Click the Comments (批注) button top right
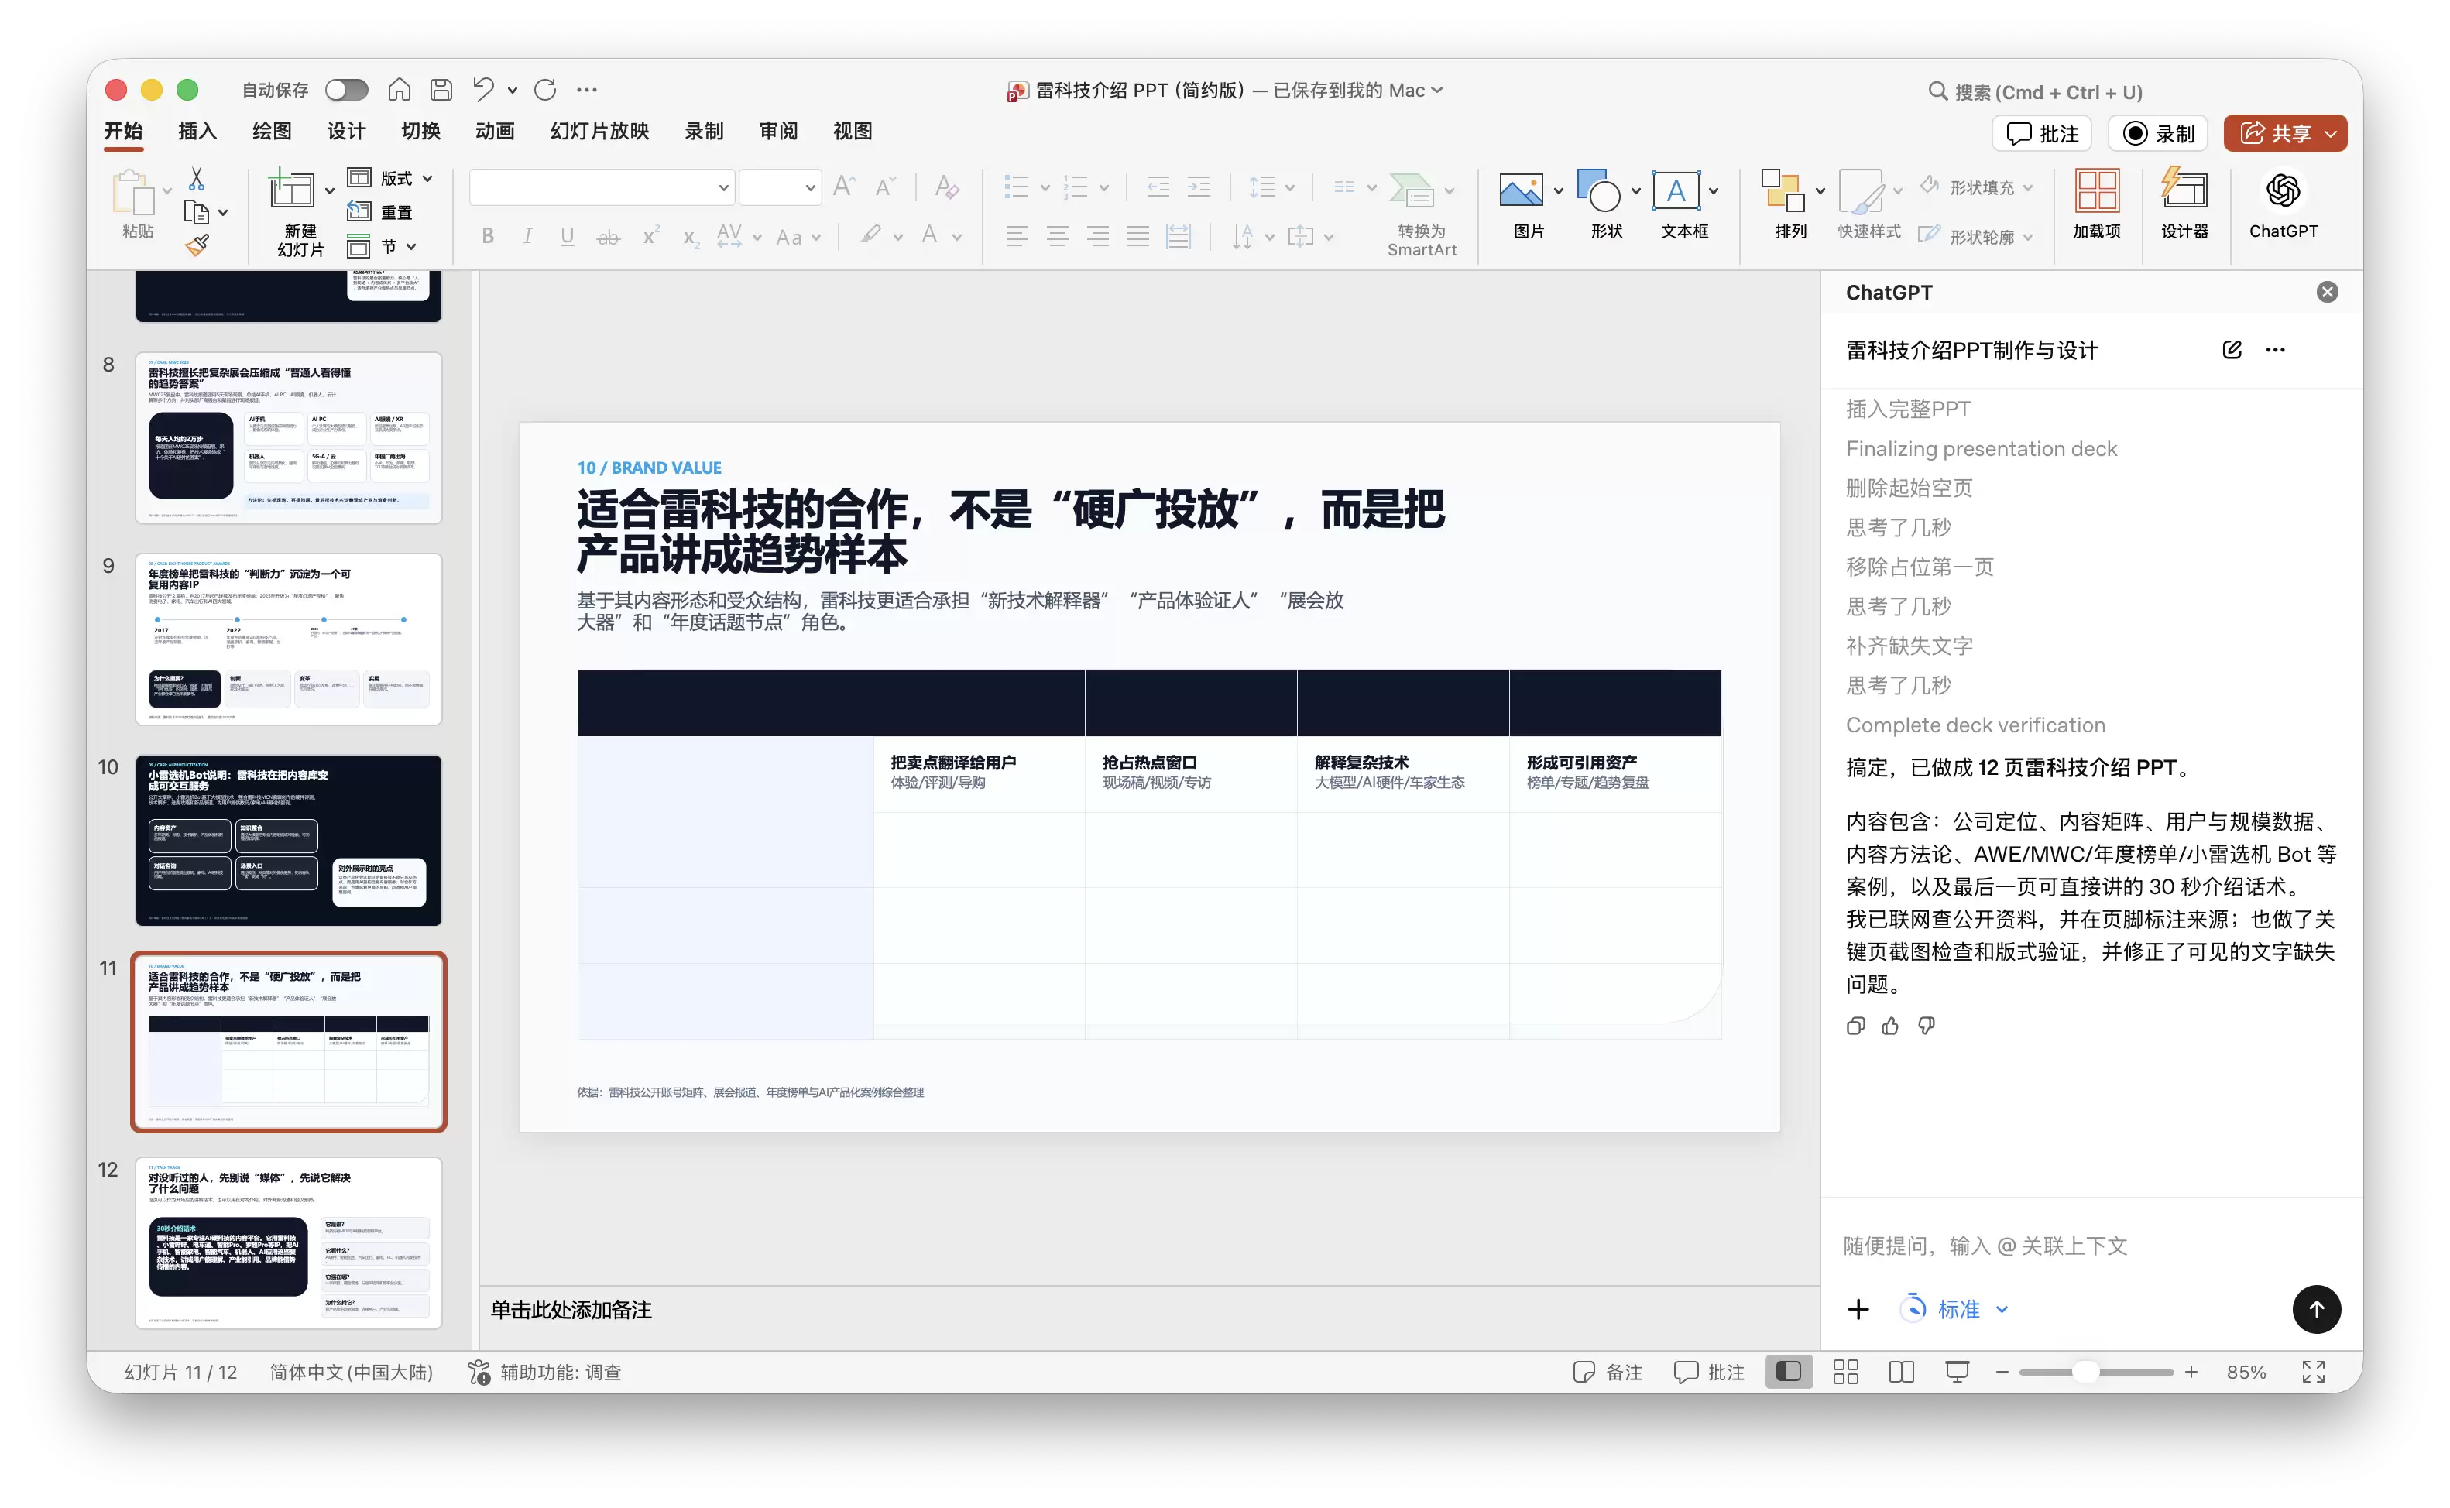 pos(2042,134)
